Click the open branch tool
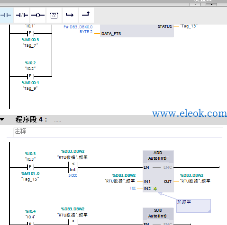 click(70, 15)
